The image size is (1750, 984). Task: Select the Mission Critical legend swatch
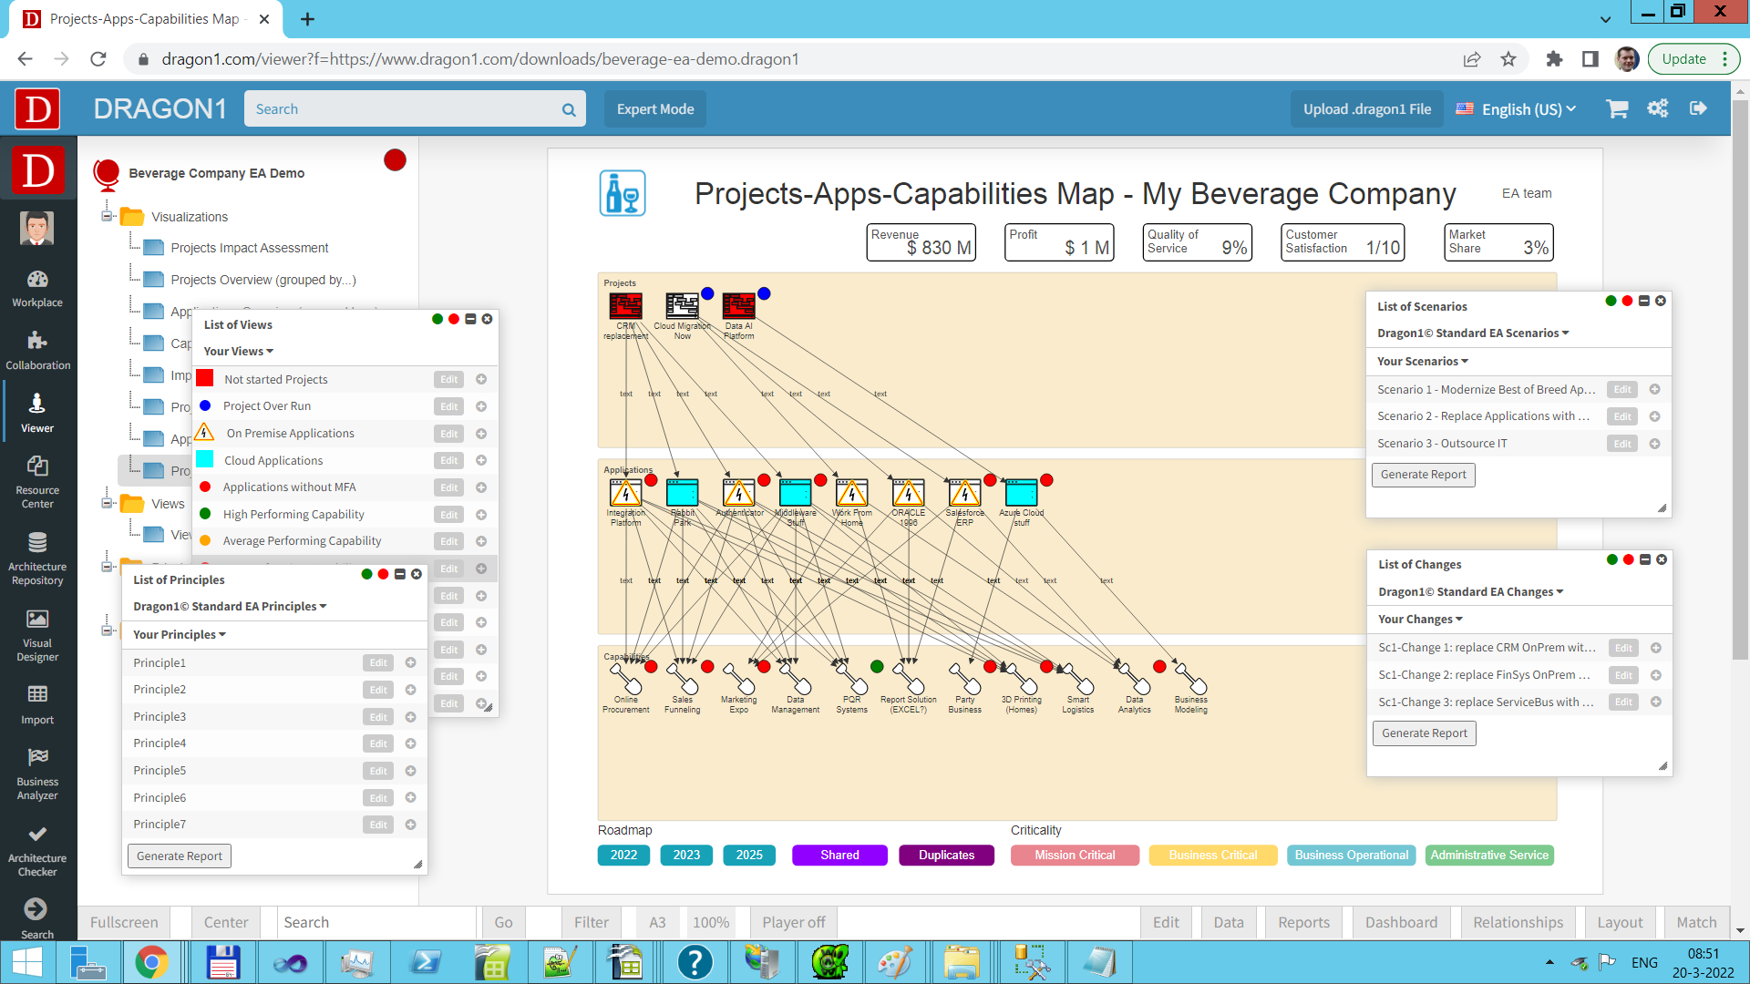click(x=1075, y=855)
